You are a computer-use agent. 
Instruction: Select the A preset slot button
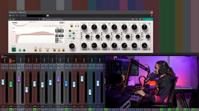20,50
